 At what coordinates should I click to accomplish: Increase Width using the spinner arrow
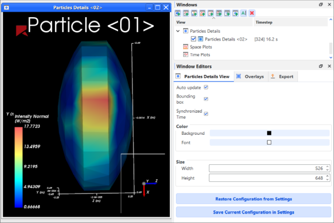click(x=327, y=166)
